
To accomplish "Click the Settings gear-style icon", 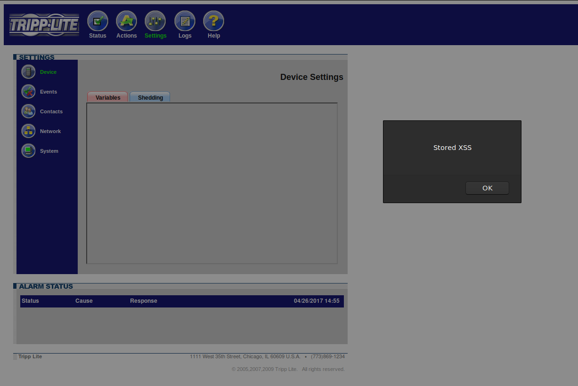I will [x=155, y=21].
